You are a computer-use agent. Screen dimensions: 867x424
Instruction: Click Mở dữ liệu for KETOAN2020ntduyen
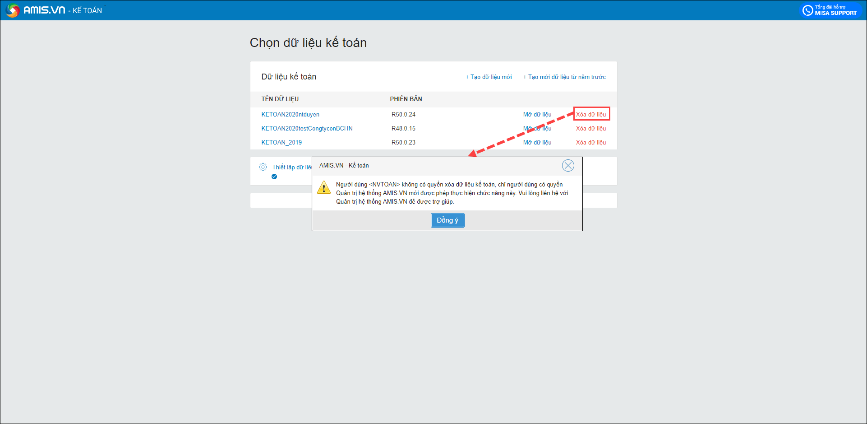[x=537, y=115]
